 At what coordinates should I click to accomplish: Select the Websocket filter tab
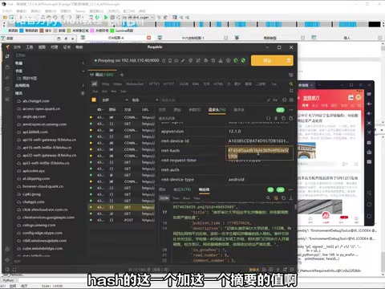pyautogui.click(x=135, y=84)
